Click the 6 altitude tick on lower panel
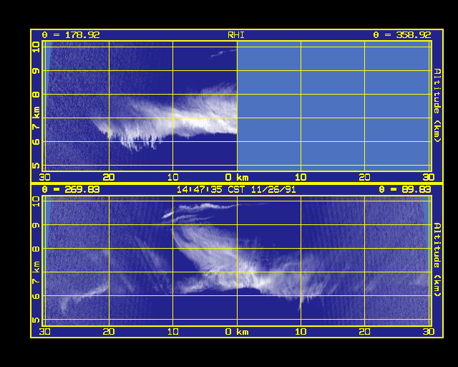Viewport: 458px width, 367px height. (x=36, y=296)
